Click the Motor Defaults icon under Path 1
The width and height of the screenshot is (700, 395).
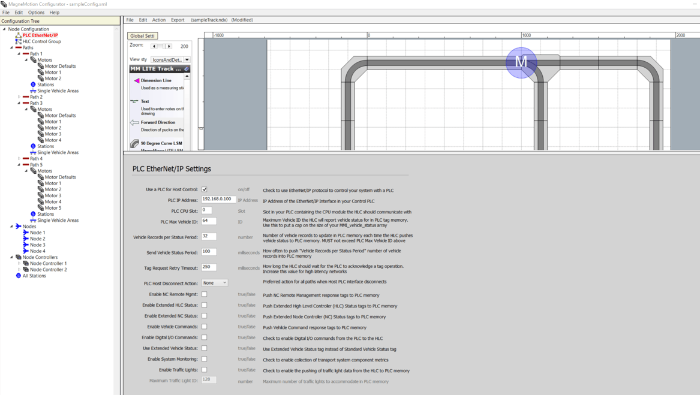pyautogui.click(x=41, y=66)
